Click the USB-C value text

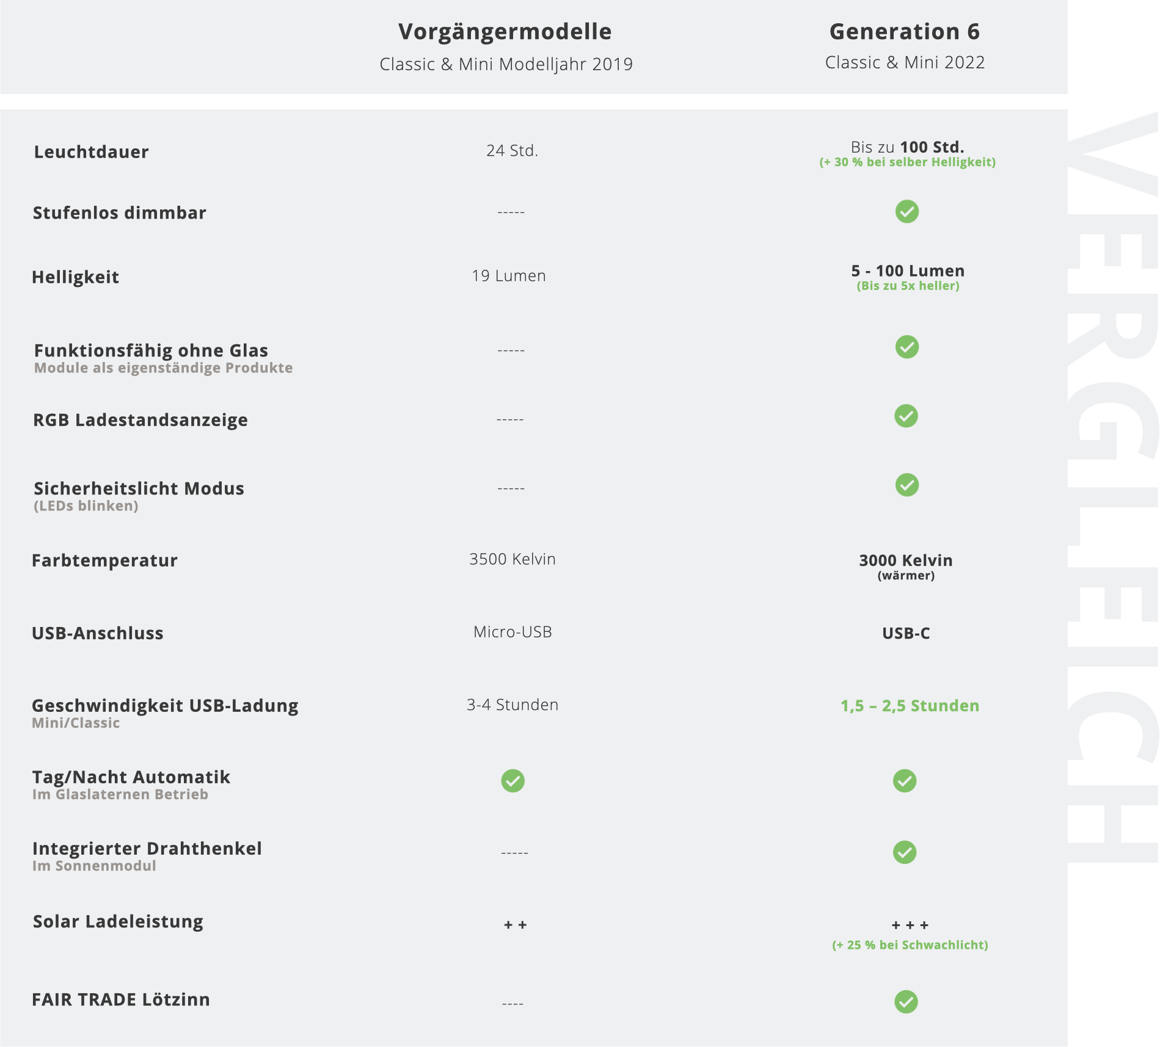906,633
